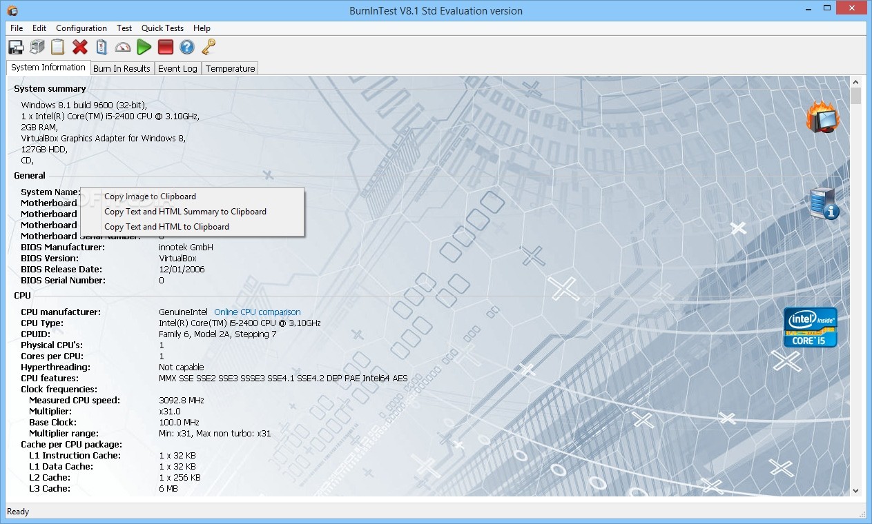
Task: Click the L3 Cache 6 MB value
Action: [x=168, y=489]
